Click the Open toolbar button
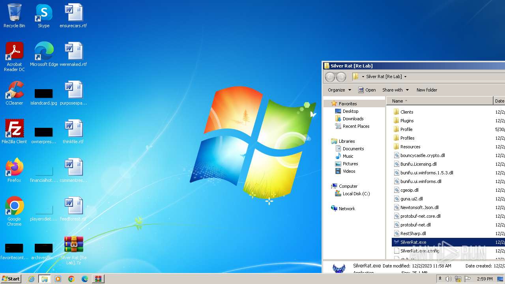 (x=367, y=90)
